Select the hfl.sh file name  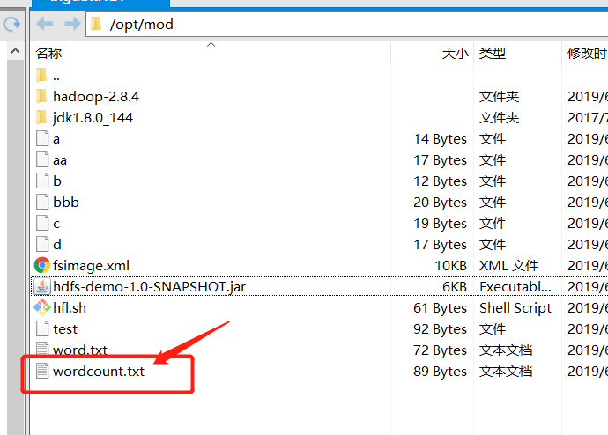[70, 307]
